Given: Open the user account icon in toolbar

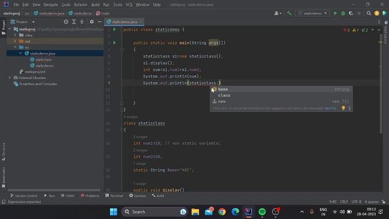Looking at the screenshot, I should 277,13.
